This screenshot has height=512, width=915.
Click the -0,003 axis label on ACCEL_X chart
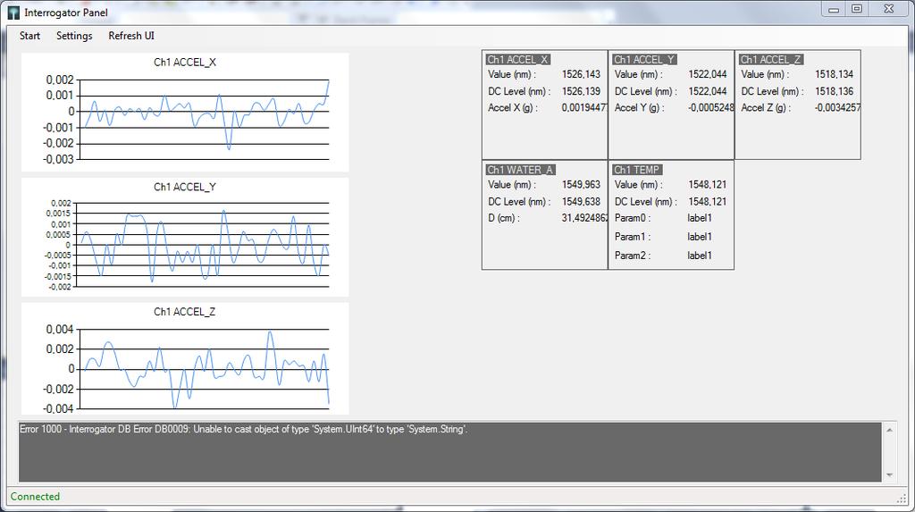pyautogui.click(x=58, y=159)
